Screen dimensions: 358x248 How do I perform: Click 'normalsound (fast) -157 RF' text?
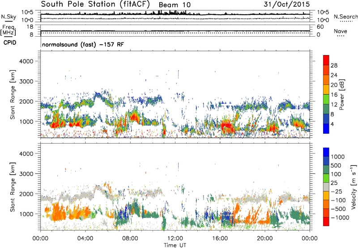(83, 44)
